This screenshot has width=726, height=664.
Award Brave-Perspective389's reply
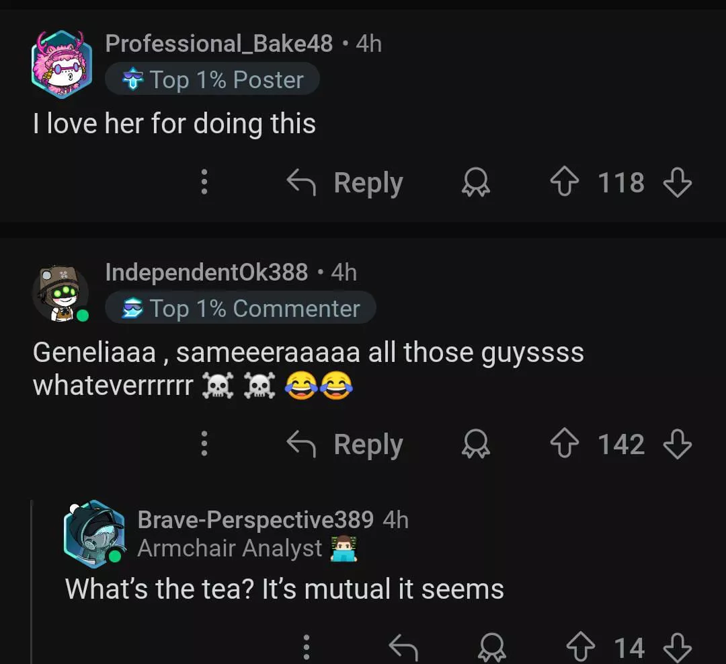pos(493,648)
